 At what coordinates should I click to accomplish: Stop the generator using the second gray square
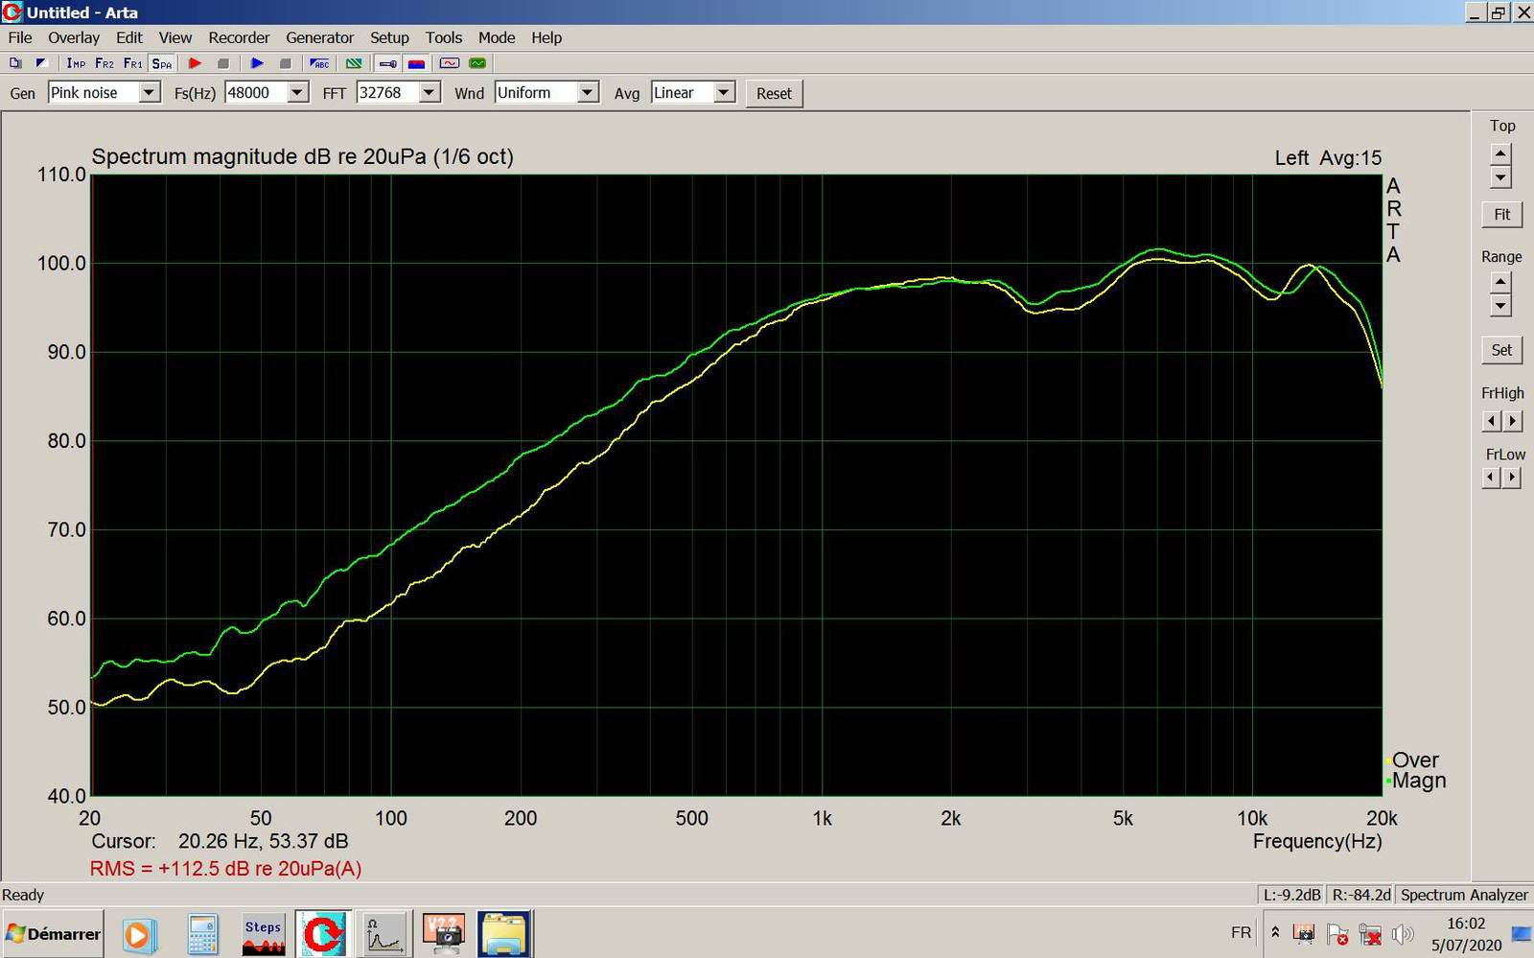286,63
